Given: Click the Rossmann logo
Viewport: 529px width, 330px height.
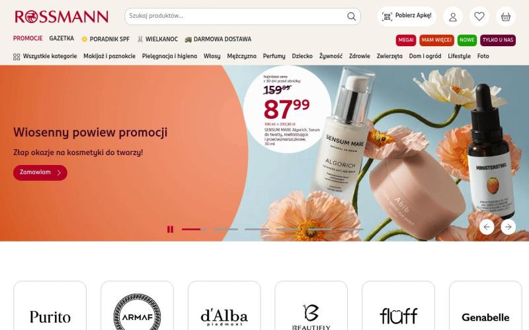Looking at the screenshot, I should pos(61,16).
